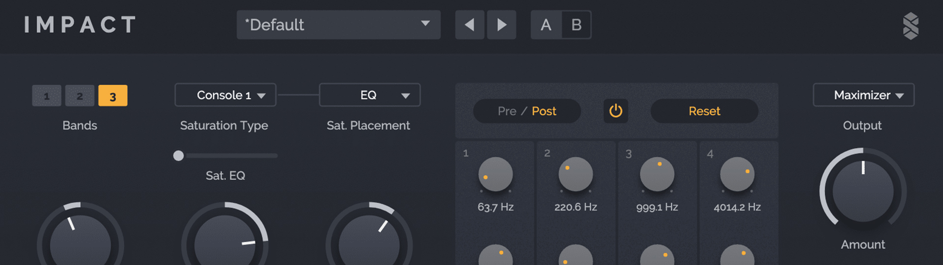The width and height of the screenshot is (943, 265).
Task: Switch to the A state
Action: [x=546, y=25]
